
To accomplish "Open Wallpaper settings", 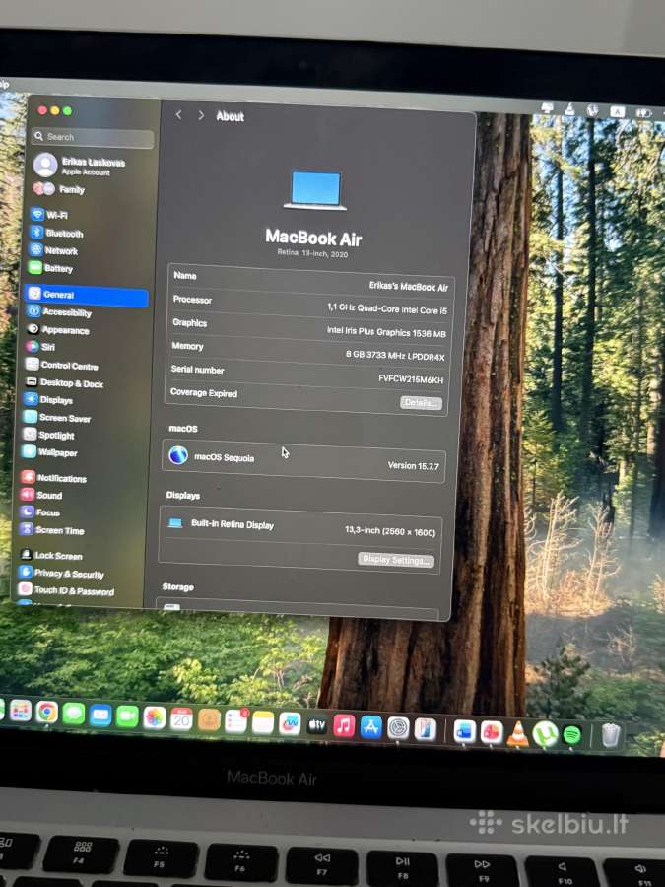I will coord(50,452).
